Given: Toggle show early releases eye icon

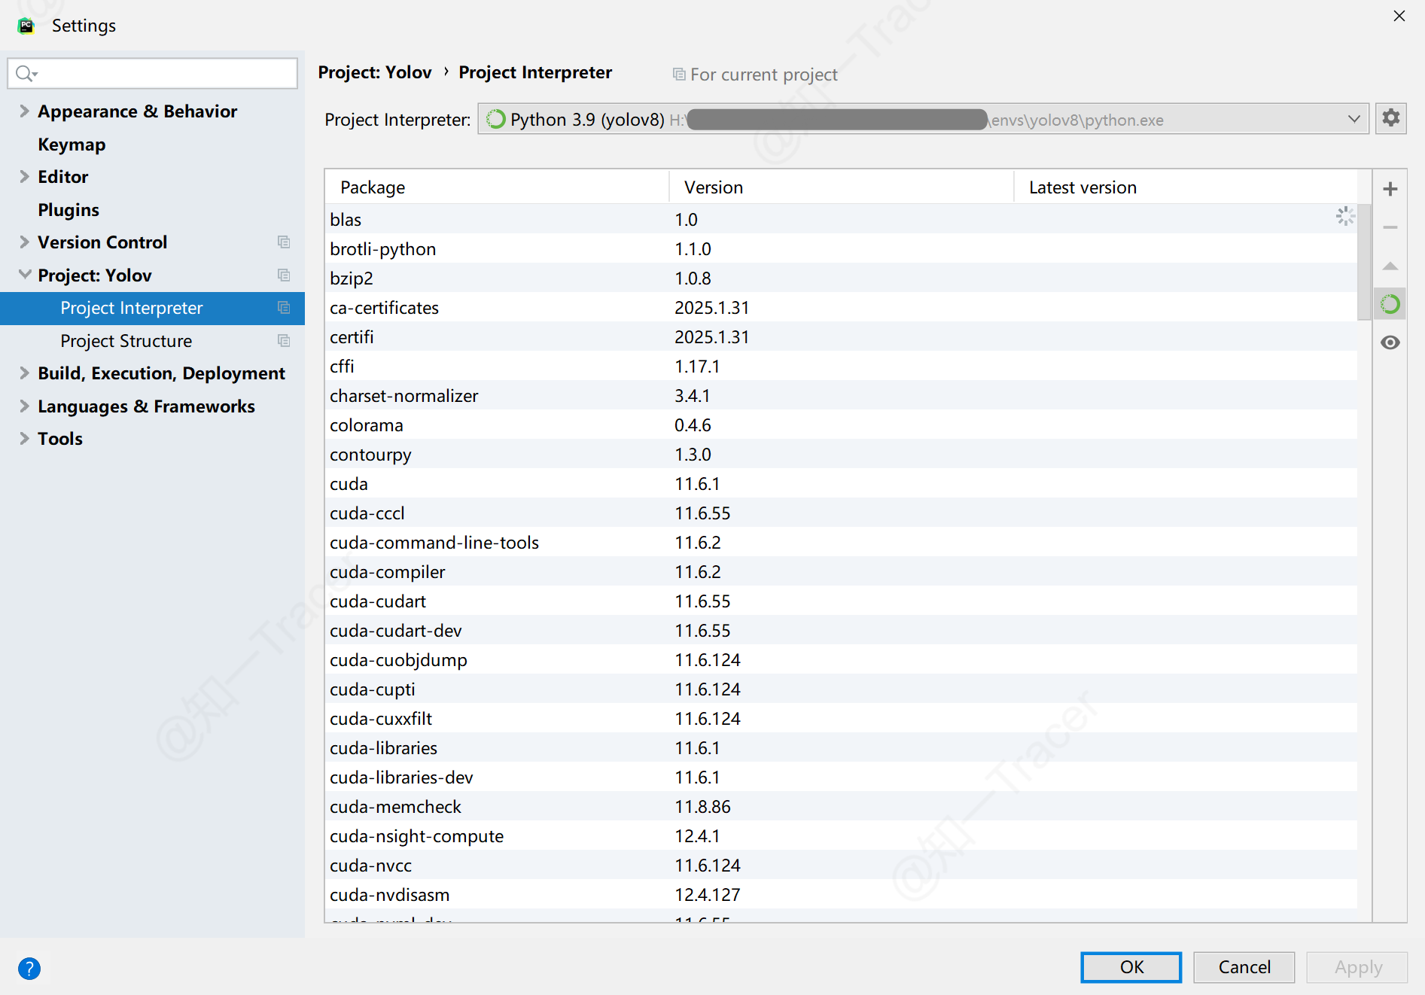Looking at the screenshot, I should pyautogui.click(x=1390, y=342).
